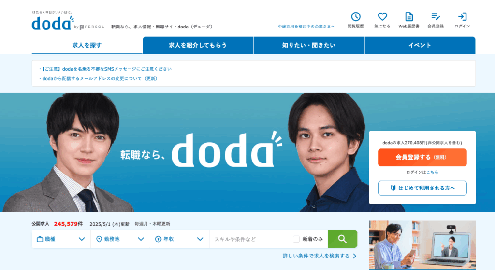This screenshot has height=270, width=495.
Task: Click the orange 会員登録する button
Action: pos(422,157)
